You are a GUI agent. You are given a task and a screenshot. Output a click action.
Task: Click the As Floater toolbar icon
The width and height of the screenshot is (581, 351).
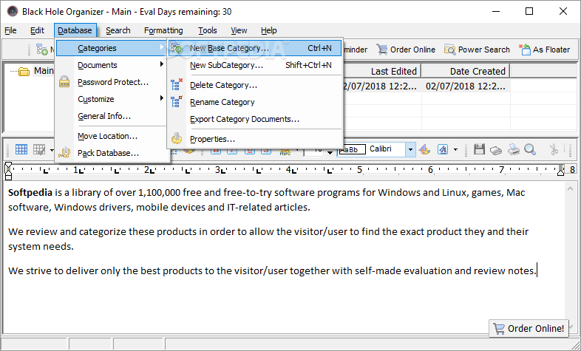click(525, 50)
